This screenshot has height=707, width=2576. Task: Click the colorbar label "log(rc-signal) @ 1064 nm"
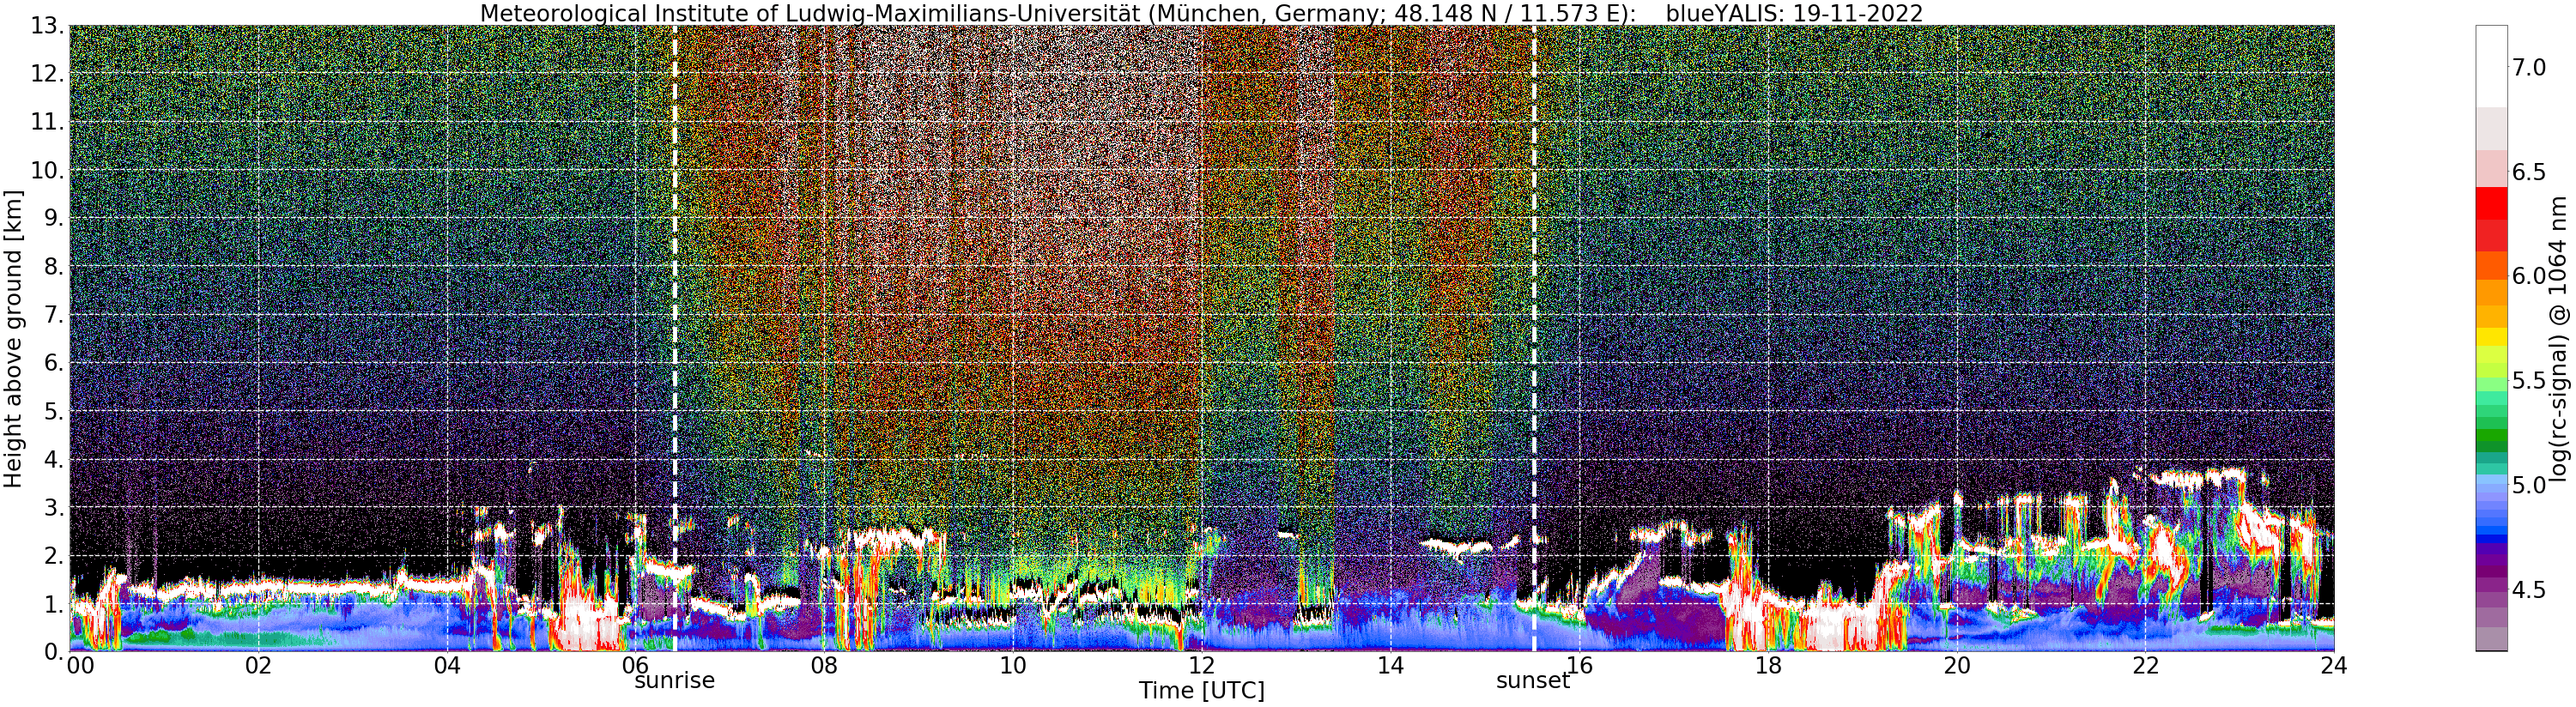tap(2558, 338)
